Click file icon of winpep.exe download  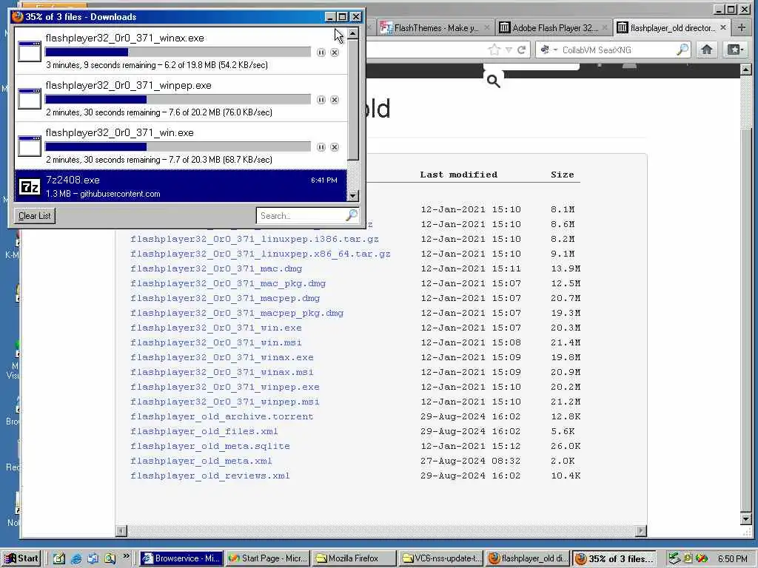pos(30,99)
